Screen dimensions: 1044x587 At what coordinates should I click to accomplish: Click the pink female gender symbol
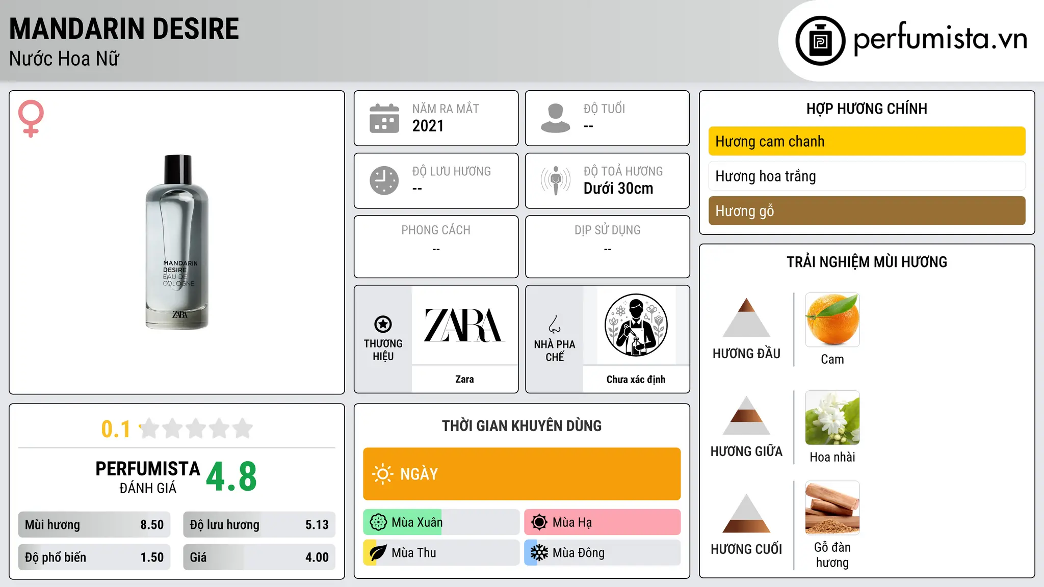(31, 118)
